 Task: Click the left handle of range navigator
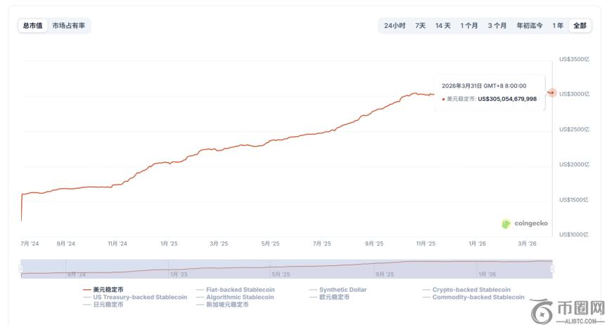[x=21, y=269]
